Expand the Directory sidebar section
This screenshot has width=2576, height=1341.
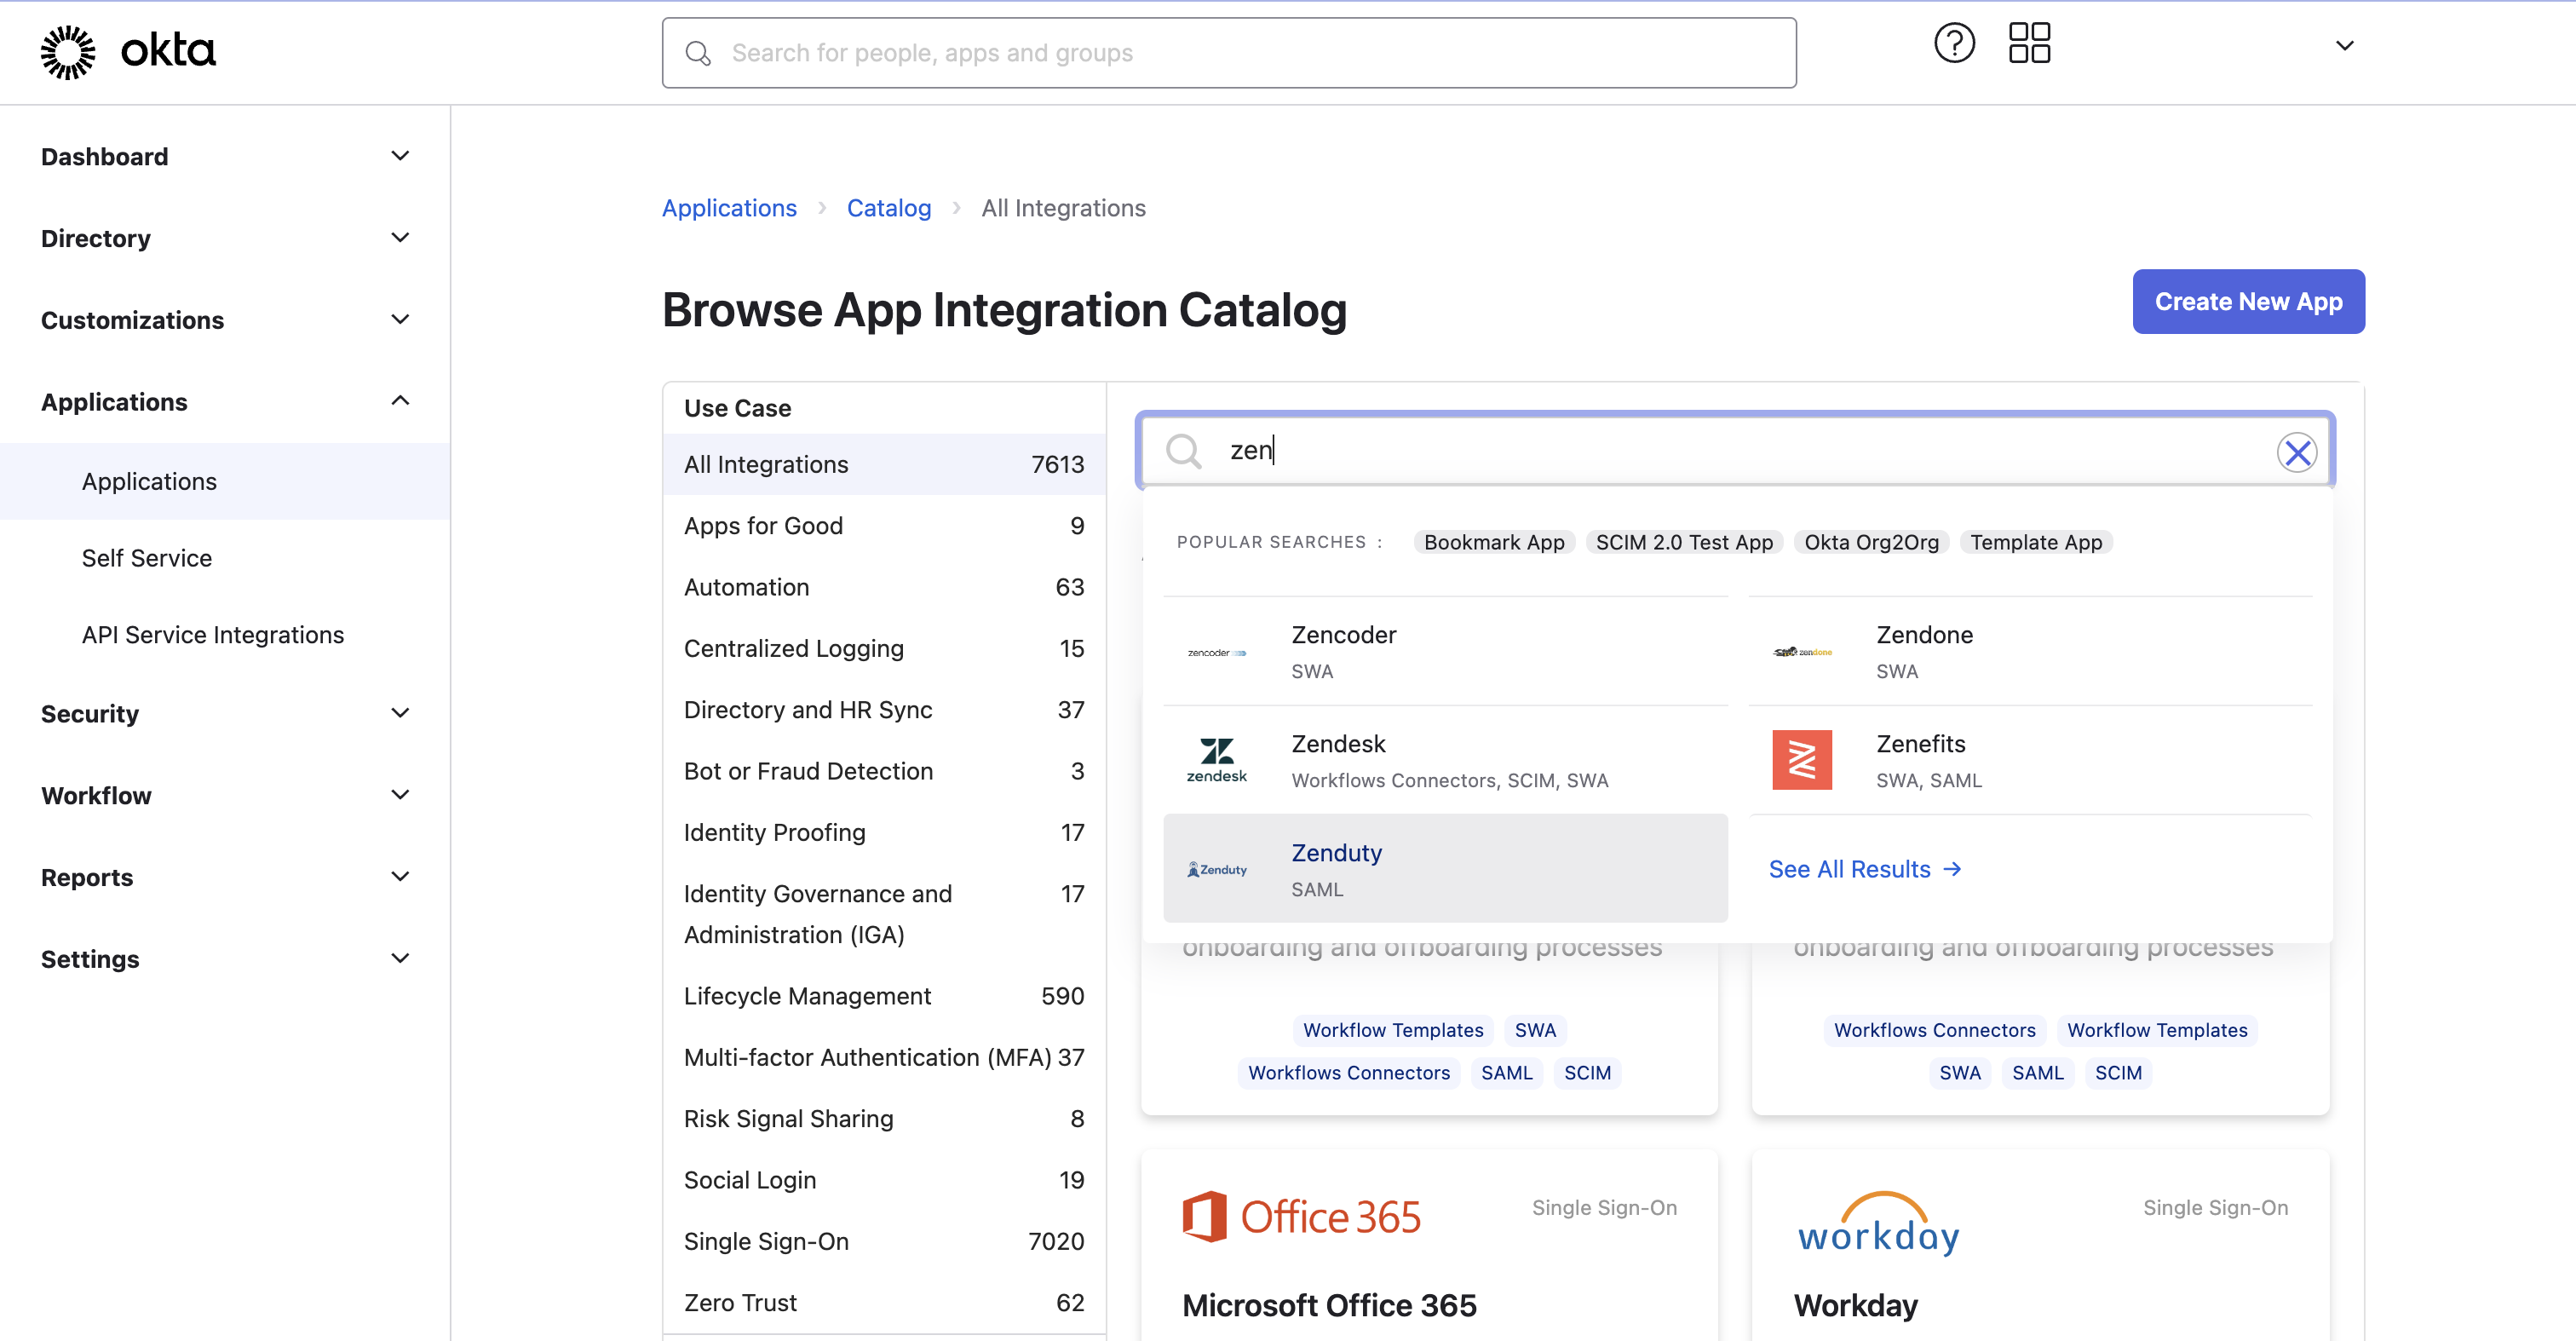400,238
